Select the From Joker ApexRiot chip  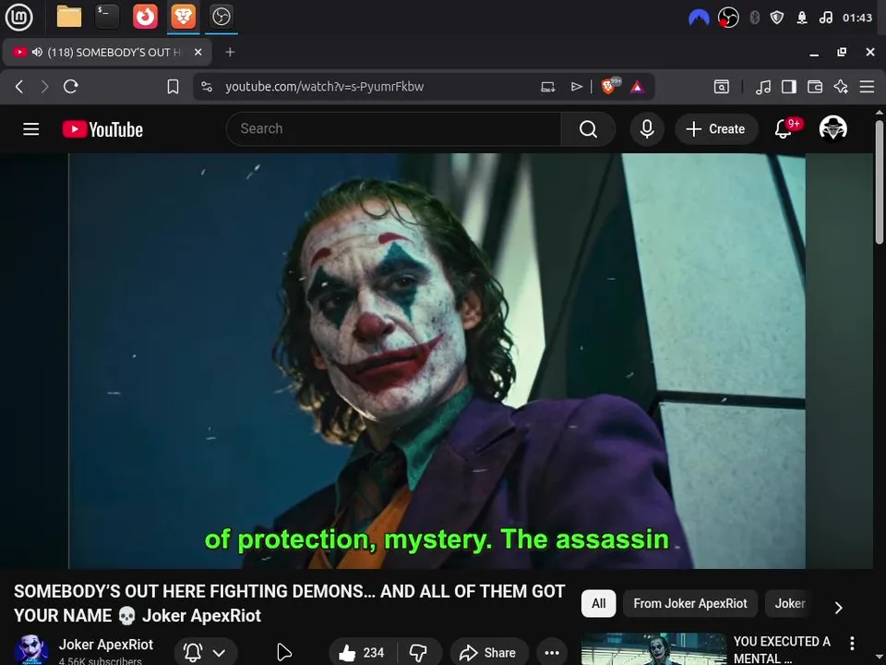click(690, 603)
